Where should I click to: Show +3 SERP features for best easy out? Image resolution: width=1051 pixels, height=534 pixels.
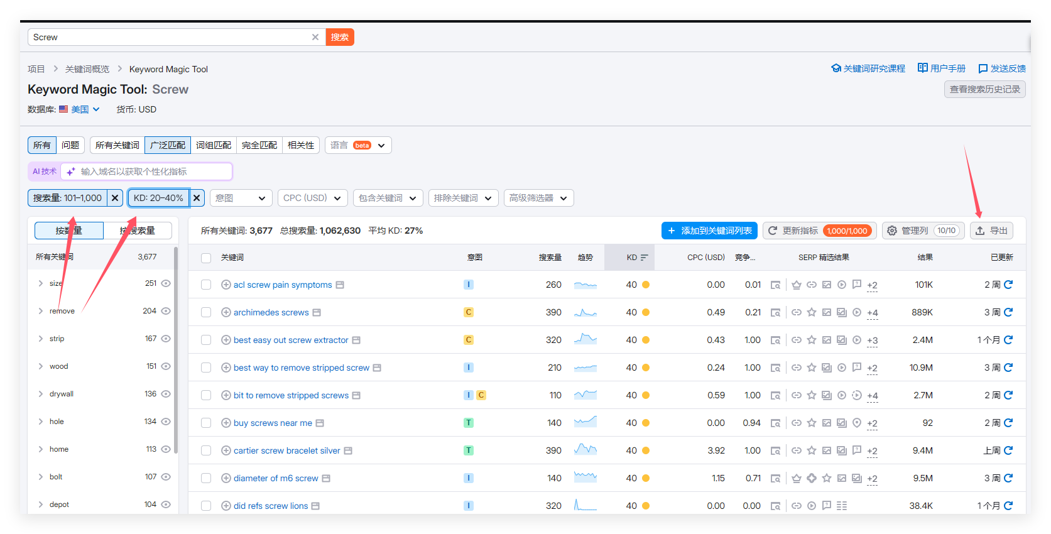click(x=872, y=341)
